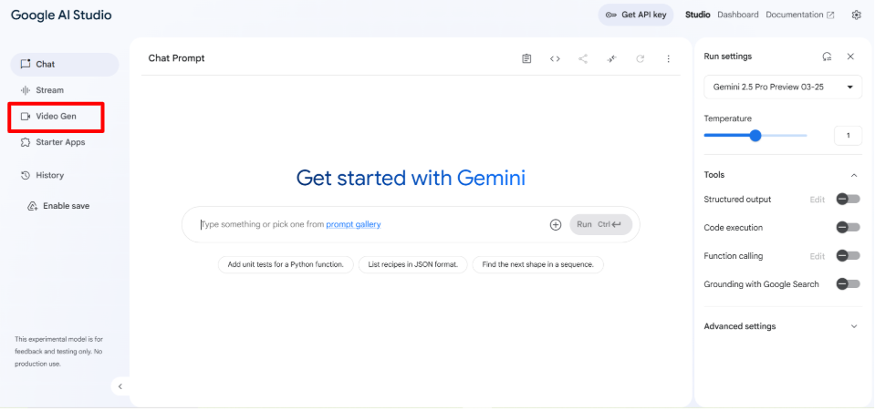Click the Temperature value input box
875x411 pixels.
point(849,136)
